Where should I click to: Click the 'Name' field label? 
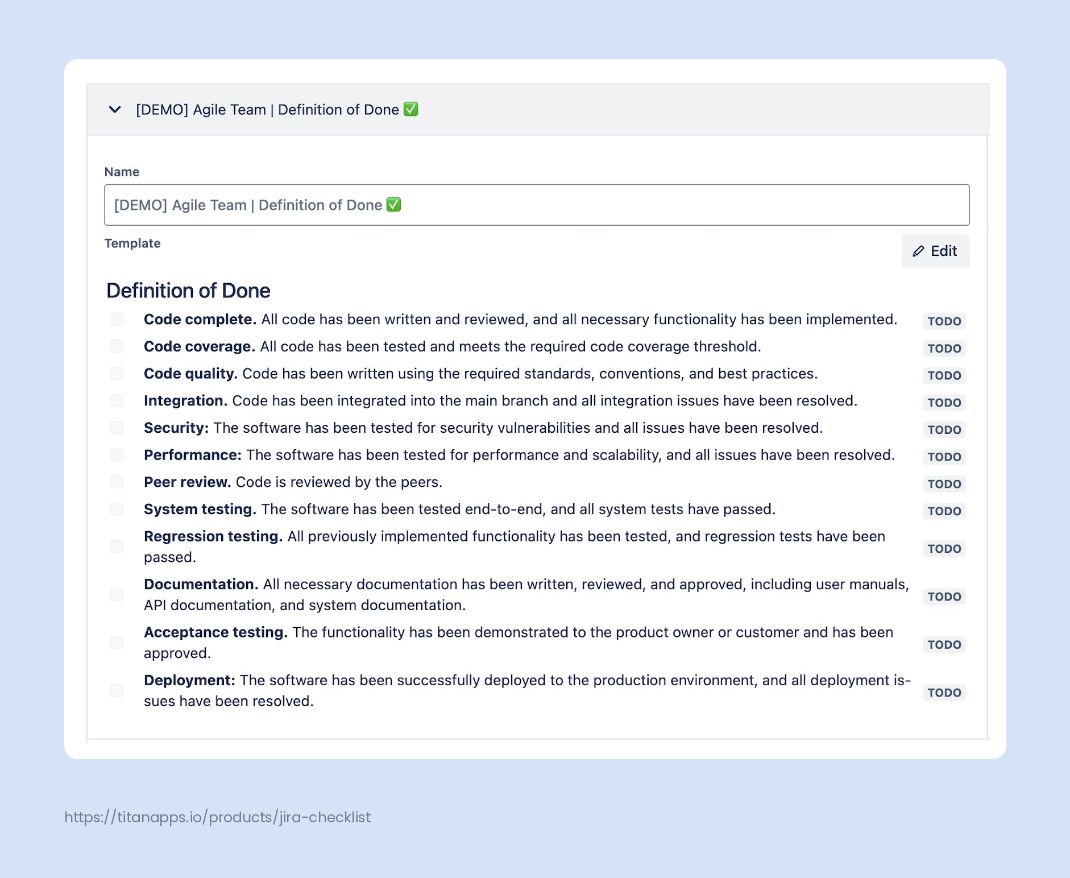coord(122,172)
